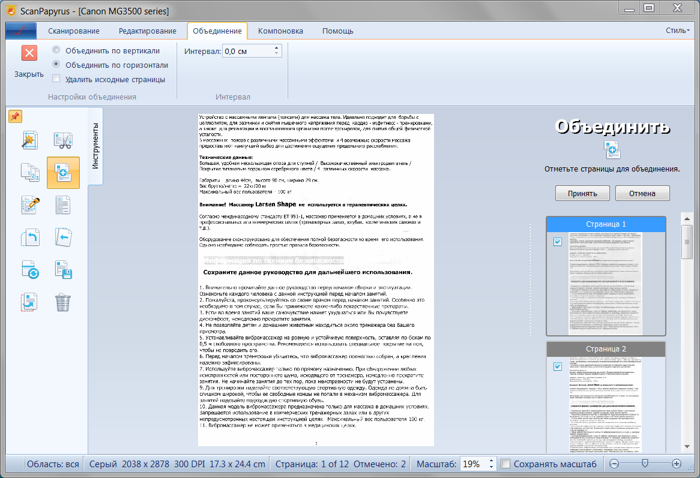Image resolution: width=700 pixels, height=478 pixels.
Task: Zoom in with the plus icon
Action: click(x=677, y=464)
